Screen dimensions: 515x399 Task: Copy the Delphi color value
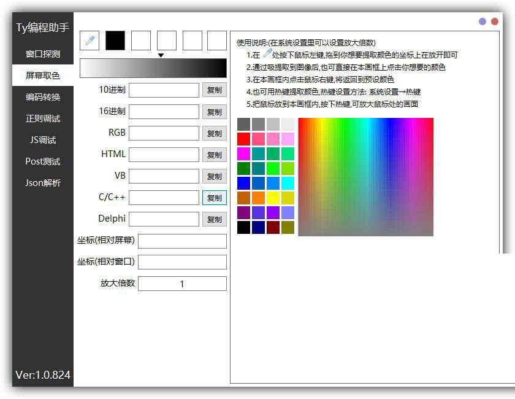(215, 219)
